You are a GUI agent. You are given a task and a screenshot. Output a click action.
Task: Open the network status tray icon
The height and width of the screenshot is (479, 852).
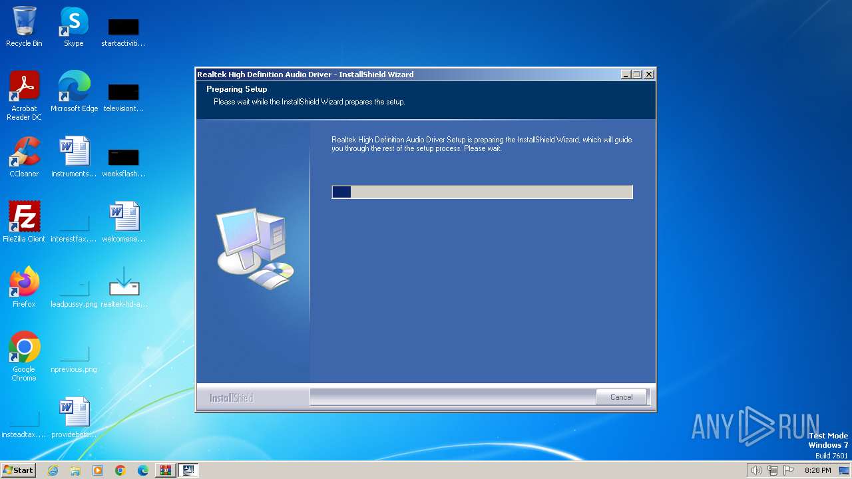click(x=773, y=470)
